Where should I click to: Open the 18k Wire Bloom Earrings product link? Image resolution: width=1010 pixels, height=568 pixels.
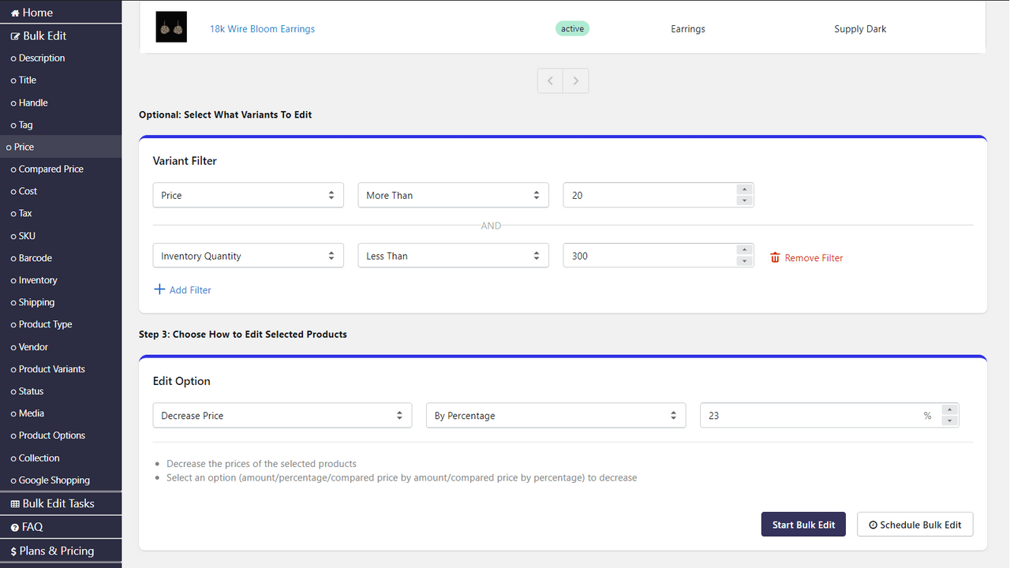tap(262, 28)
